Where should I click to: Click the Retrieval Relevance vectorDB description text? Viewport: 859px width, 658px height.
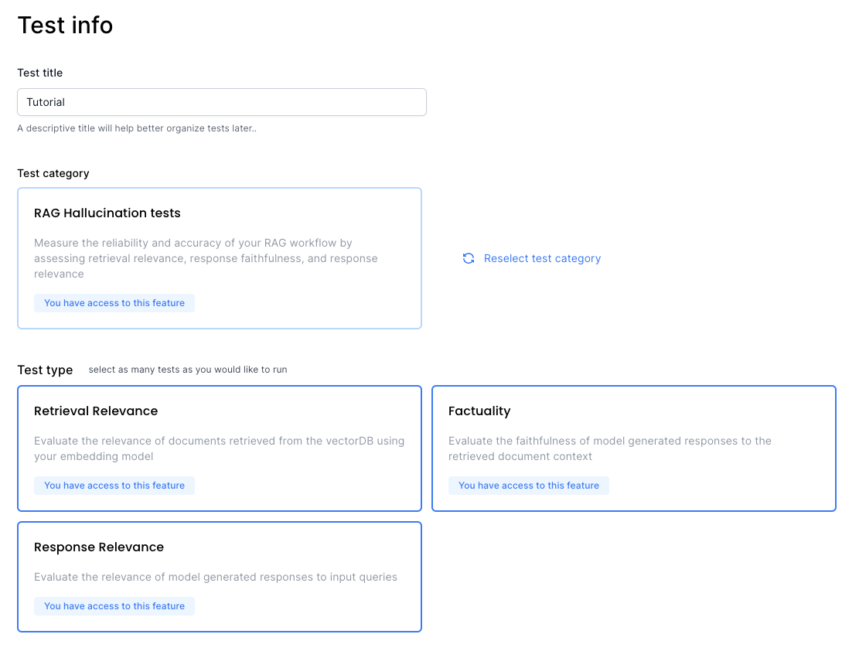tap(219, 448)
